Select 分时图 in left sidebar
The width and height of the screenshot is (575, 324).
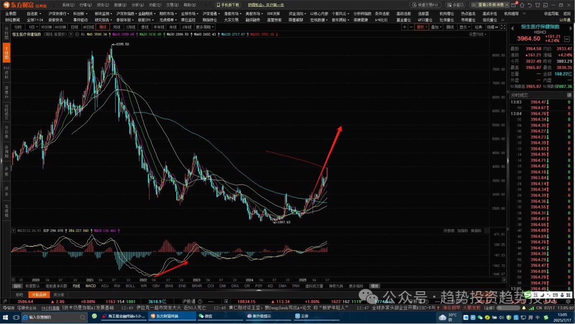(6, 33)
